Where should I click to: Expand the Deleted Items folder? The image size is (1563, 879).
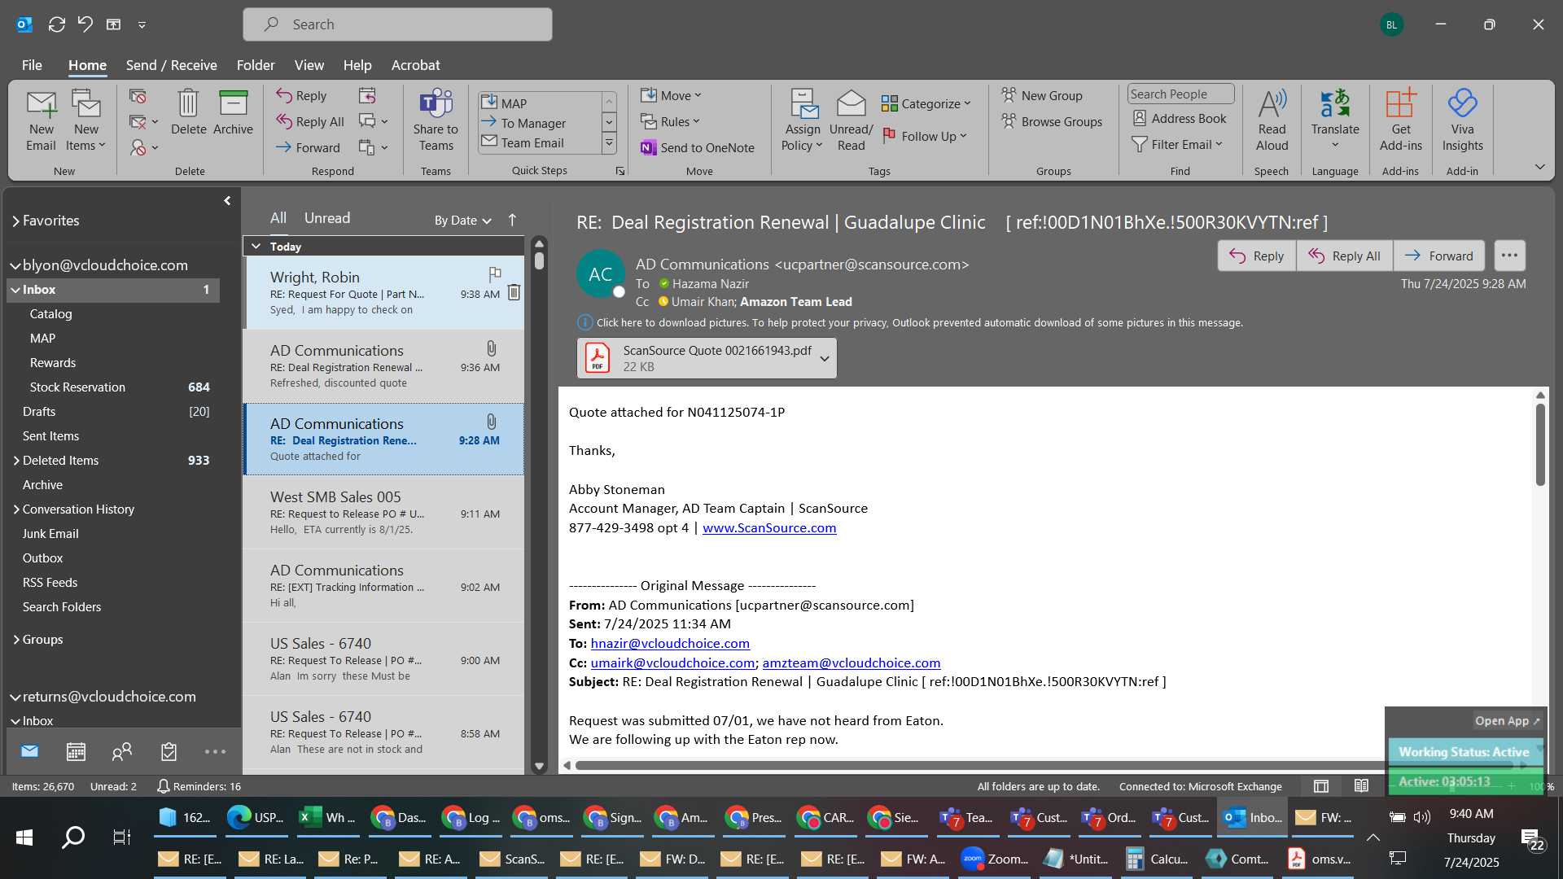(16, 461)
